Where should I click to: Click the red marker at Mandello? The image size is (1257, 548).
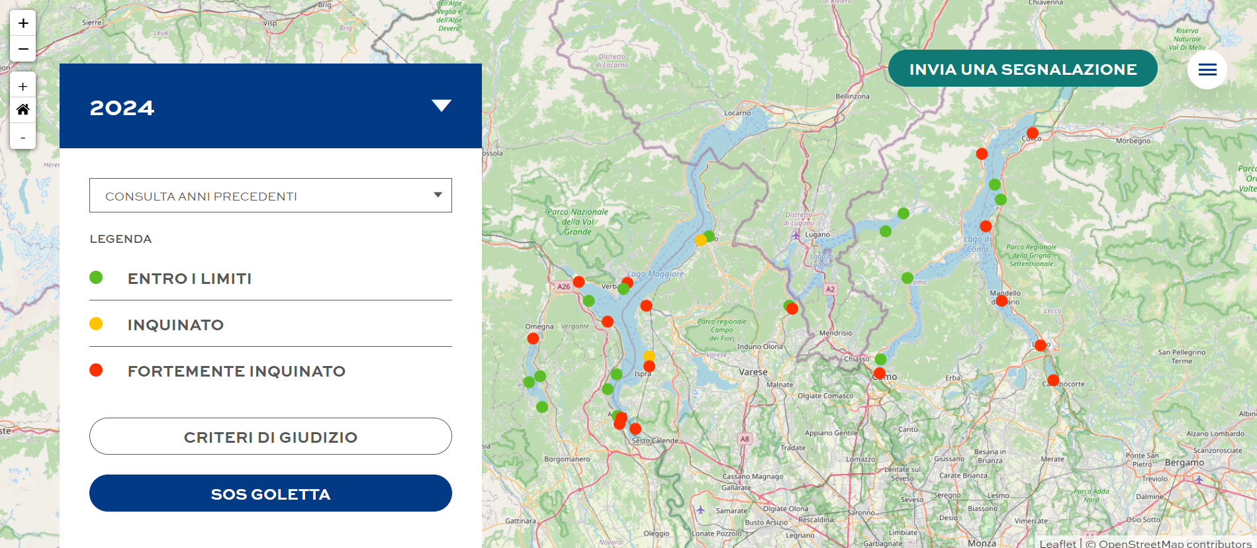click(x=1001, y=300)
